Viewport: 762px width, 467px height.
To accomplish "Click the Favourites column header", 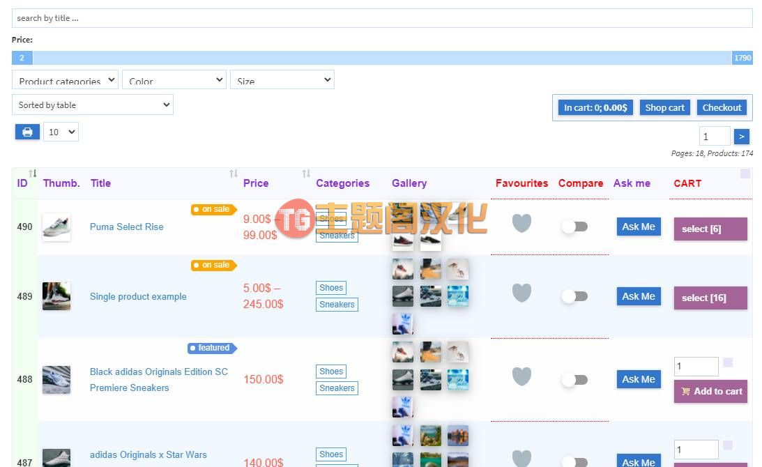I will tap(521, 183).
